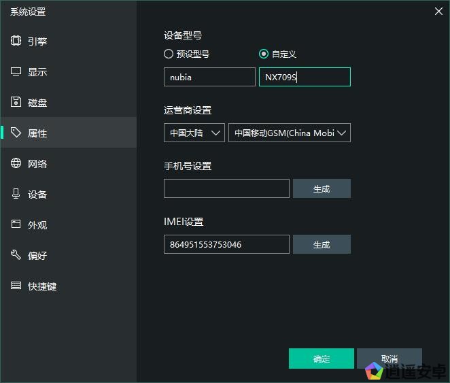Click the properties tag icon
Image resolution: width=450 pixels, height=383 pixels.
click(x=16, y=133)
